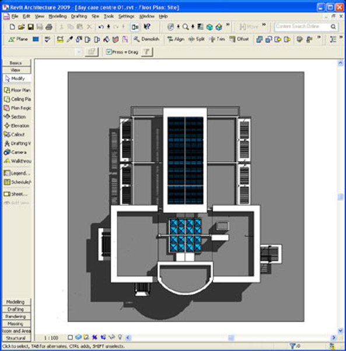Toggle Reveal Hidden Elements lightbulb
Screen dimensions: 346x351
tap(120, 337)
